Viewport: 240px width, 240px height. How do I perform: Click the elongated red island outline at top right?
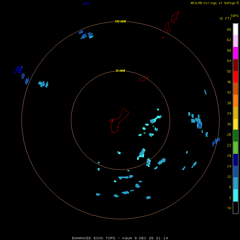pos(175,17)
